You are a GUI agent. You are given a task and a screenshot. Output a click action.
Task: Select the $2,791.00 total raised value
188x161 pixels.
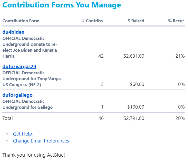pos(134,118)
